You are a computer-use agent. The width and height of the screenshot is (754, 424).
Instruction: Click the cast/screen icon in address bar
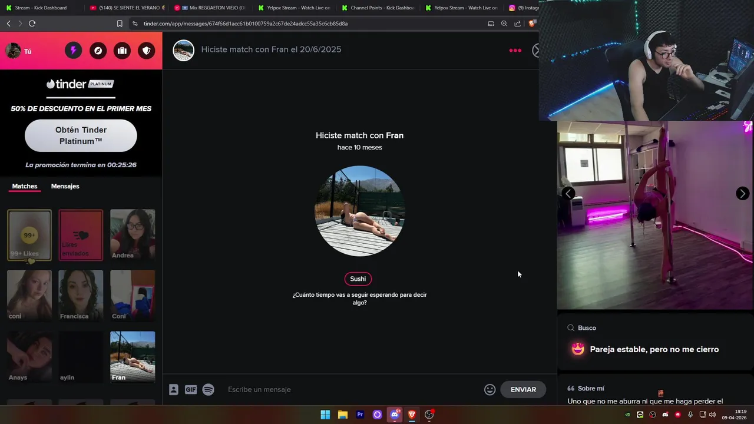[x=491, y=24]
